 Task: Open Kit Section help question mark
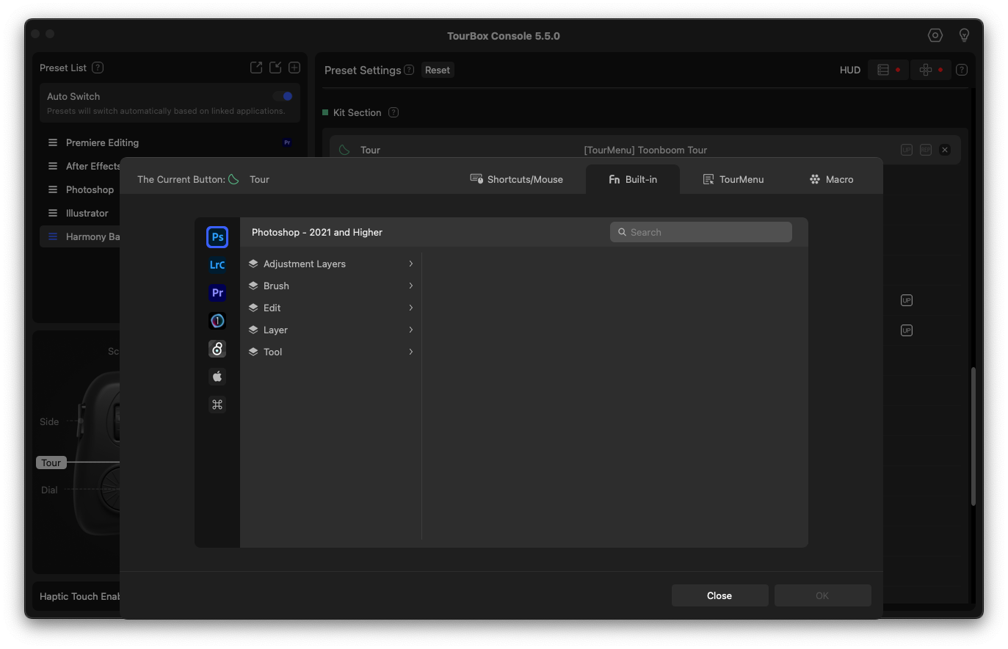394,112
